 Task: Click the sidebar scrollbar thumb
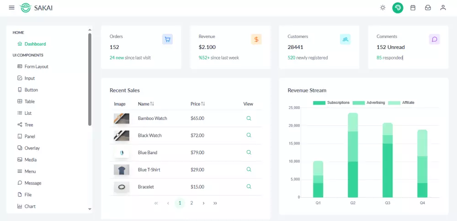(90, 80)
